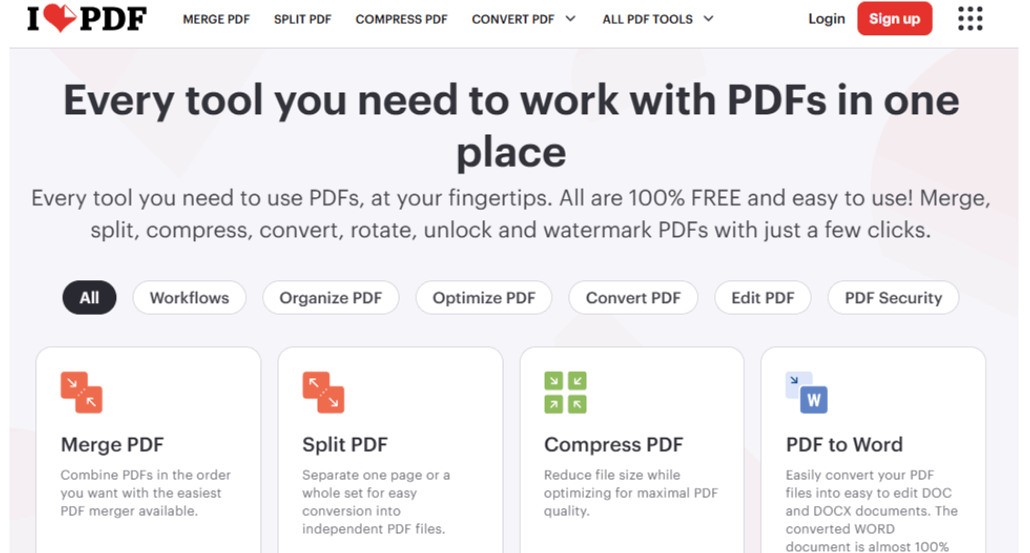Click the red Sign up button

[x=895, y=18]
